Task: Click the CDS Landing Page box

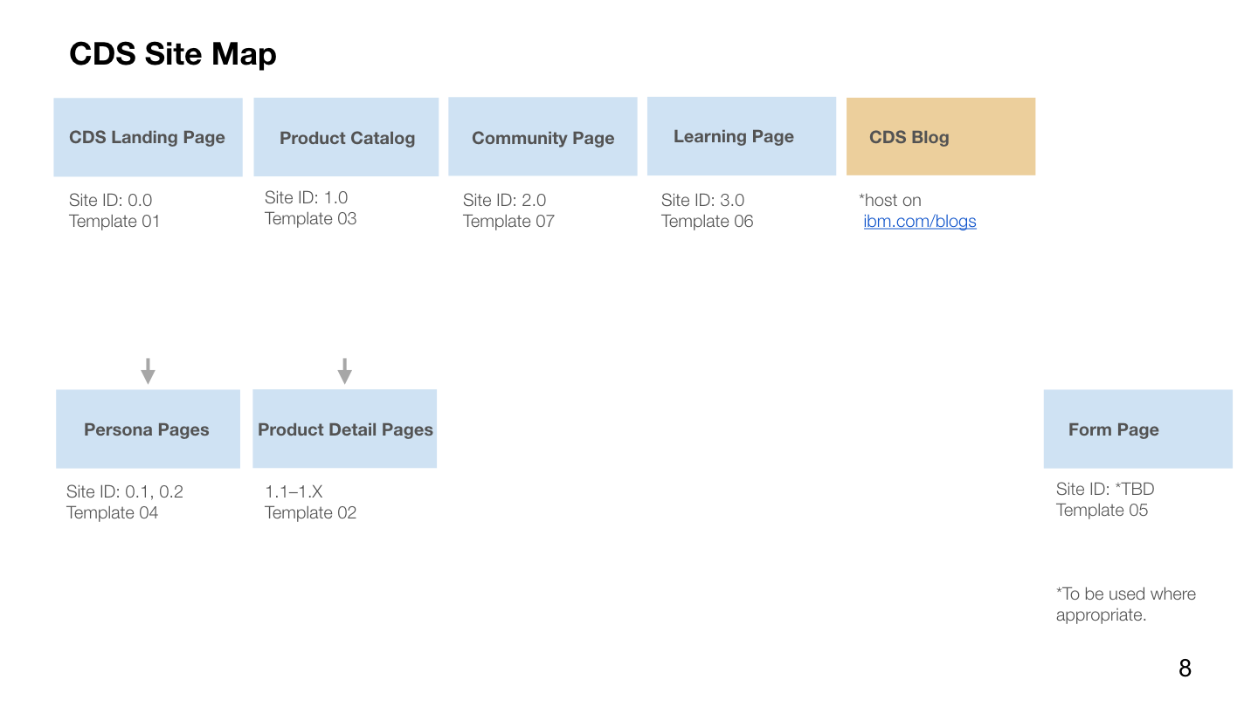Action: (147, 136)
